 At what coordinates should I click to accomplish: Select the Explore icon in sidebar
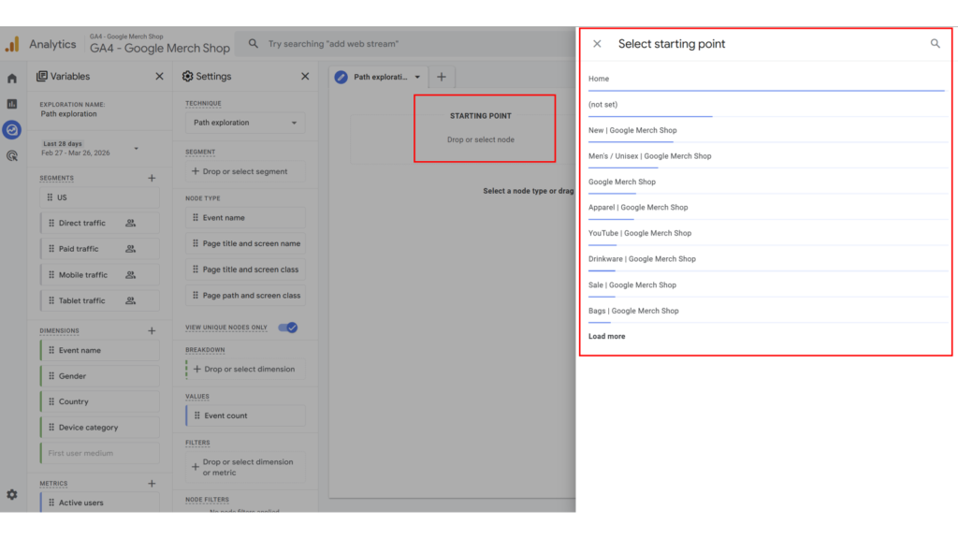[x=12, y=130]
